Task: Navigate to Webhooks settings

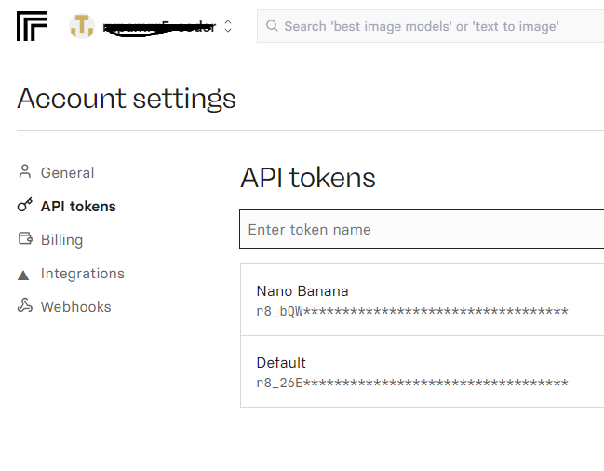Action: (75, 306)
